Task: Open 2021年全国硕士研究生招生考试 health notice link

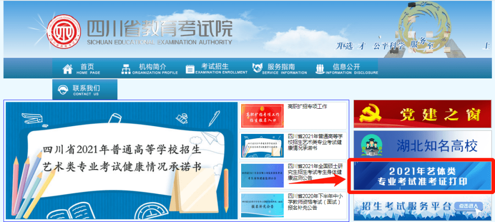Action: [x=315, y=172]
